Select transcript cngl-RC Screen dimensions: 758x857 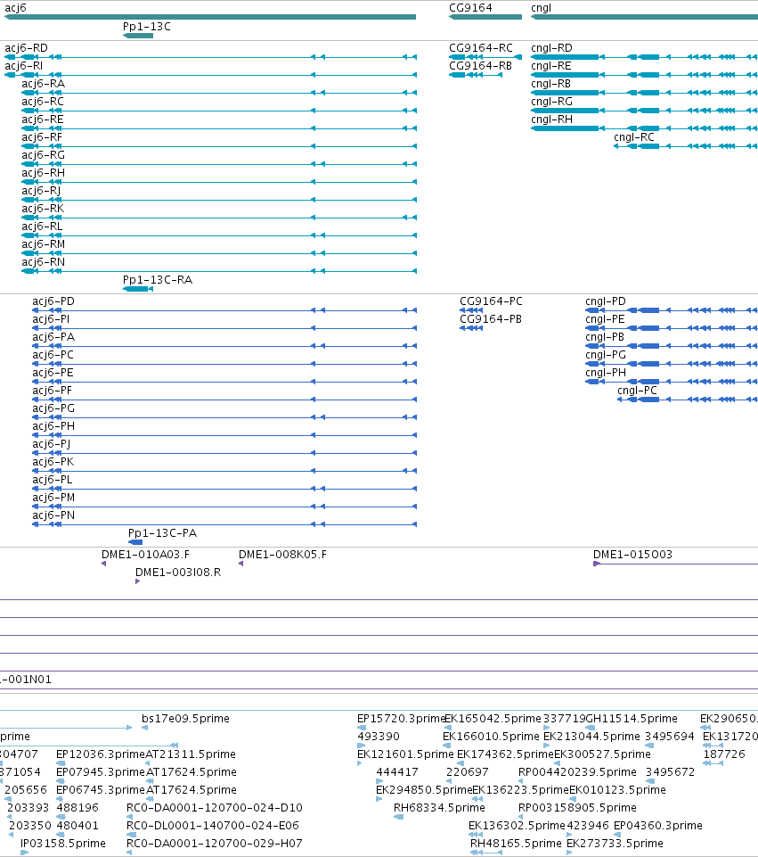pyautogui.click(x=634, y=137)
